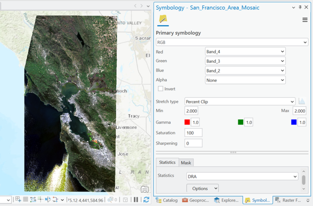The width and height of the screenshot is (313, 206).
Task: Open the Blue band dropdown showing Band_2
Action: [245, 70]
